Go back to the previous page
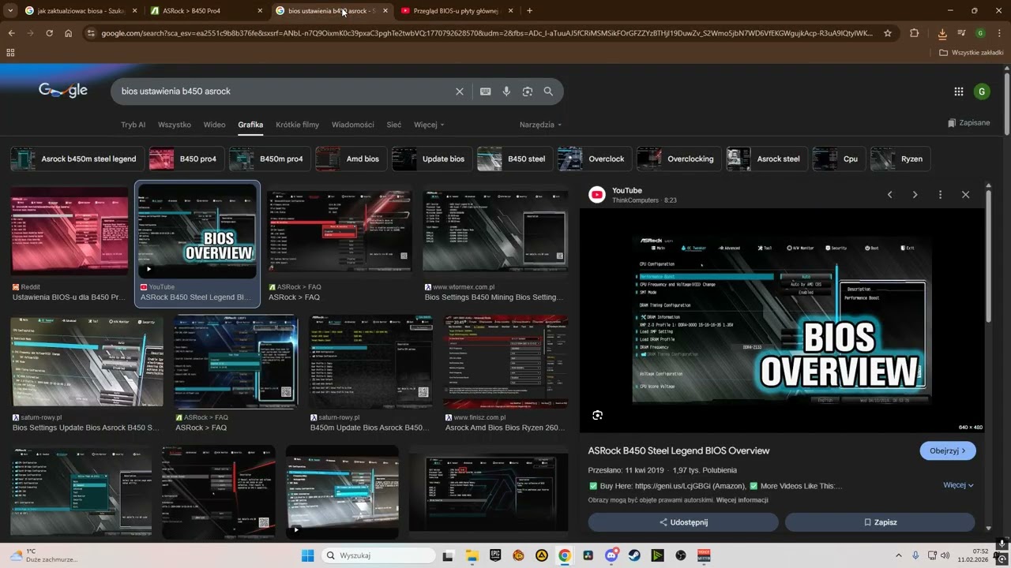This screenshot has width=1011, height=568. 12,33
